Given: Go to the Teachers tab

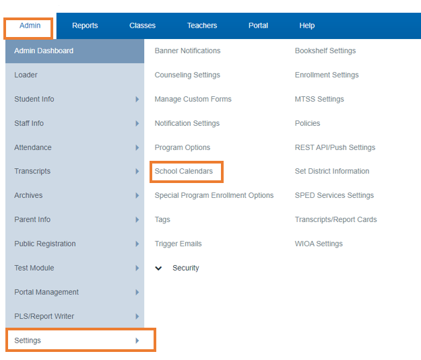Looking at the screenshot, I should coord(202,26).
